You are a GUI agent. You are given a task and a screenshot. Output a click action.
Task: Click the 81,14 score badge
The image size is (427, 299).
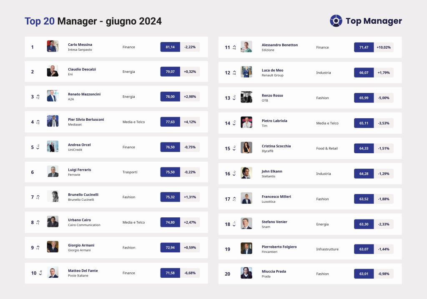(x=170, y=47)
